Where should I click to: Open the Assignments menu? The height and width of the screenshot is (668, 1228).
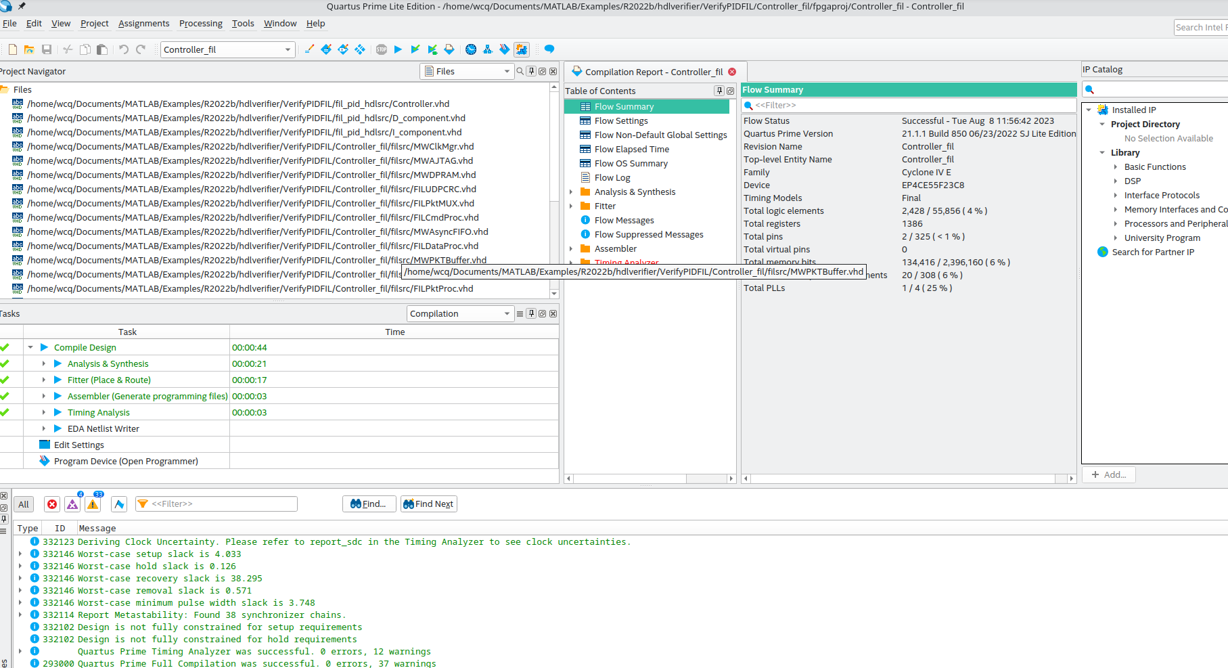[x=143, y=23]
